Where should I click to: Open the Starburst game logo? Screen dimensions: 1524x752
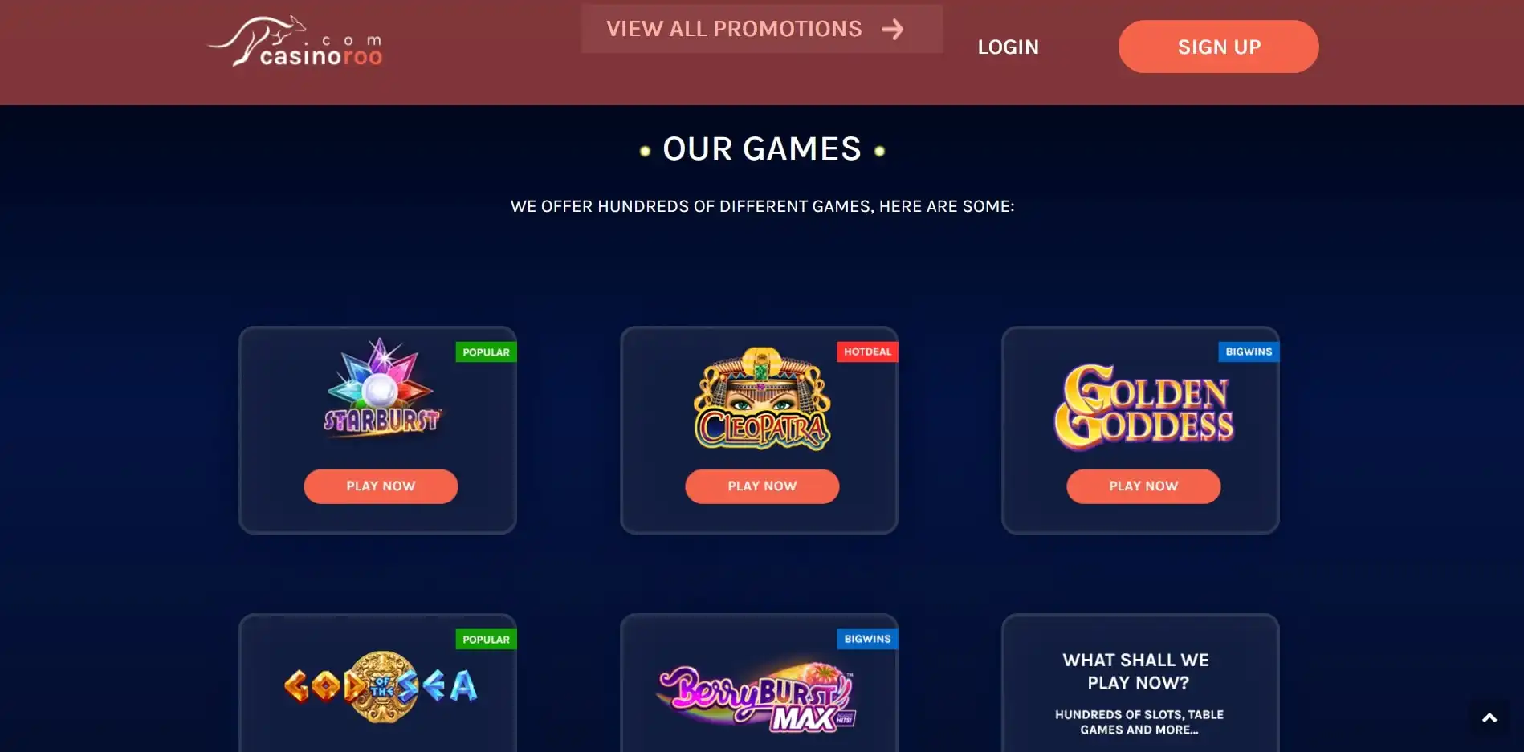coord(381,388)
